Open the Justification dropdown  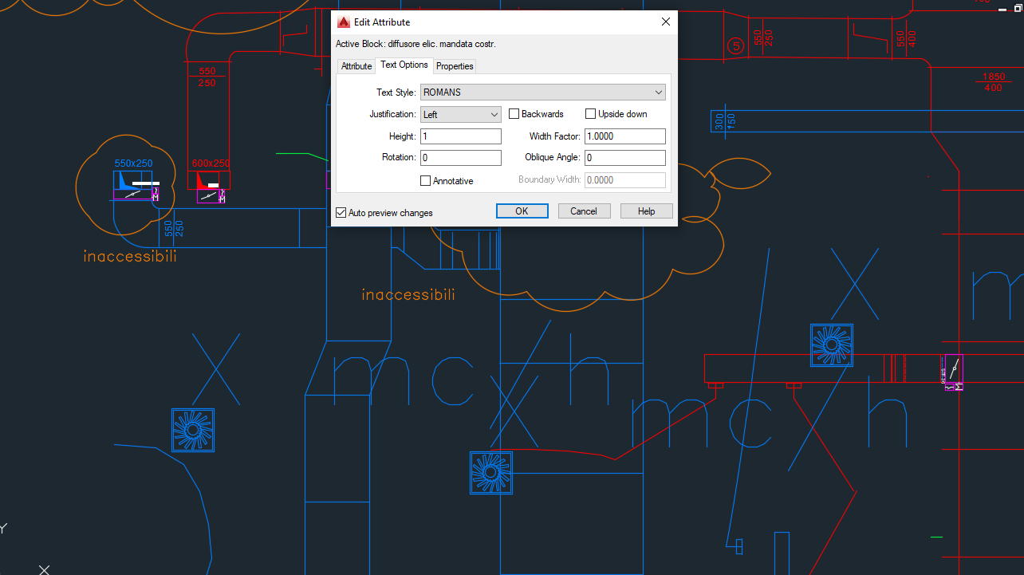[x=494, y=114]
